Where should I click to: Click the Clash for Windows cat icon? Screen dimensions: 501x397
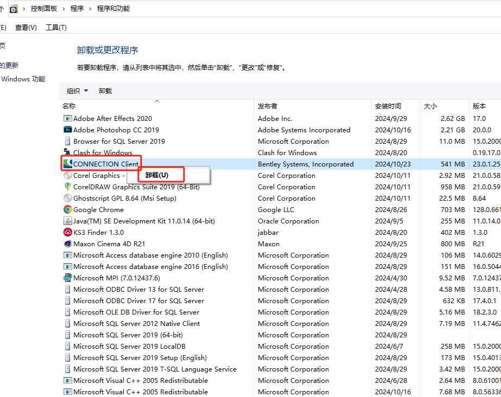tap(67, 152)
